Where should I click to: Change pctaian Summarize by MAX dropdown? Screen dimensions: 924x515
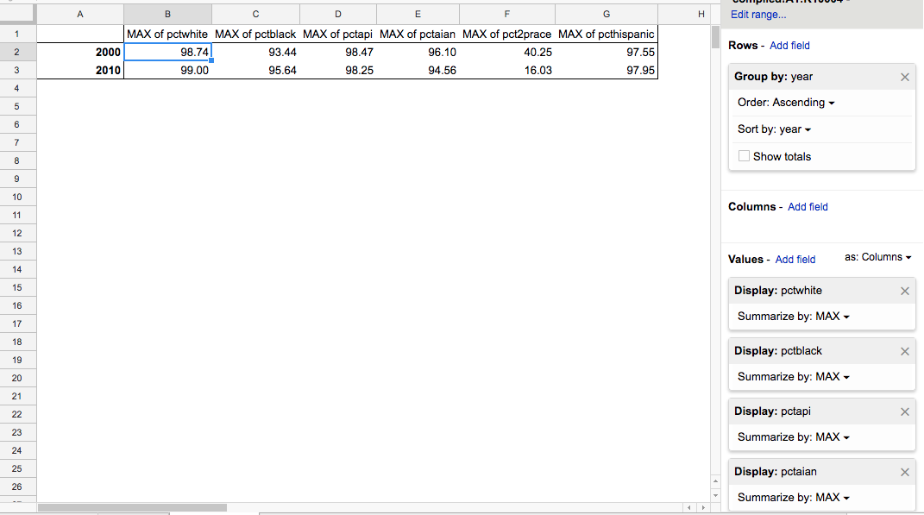click(793, 498)
